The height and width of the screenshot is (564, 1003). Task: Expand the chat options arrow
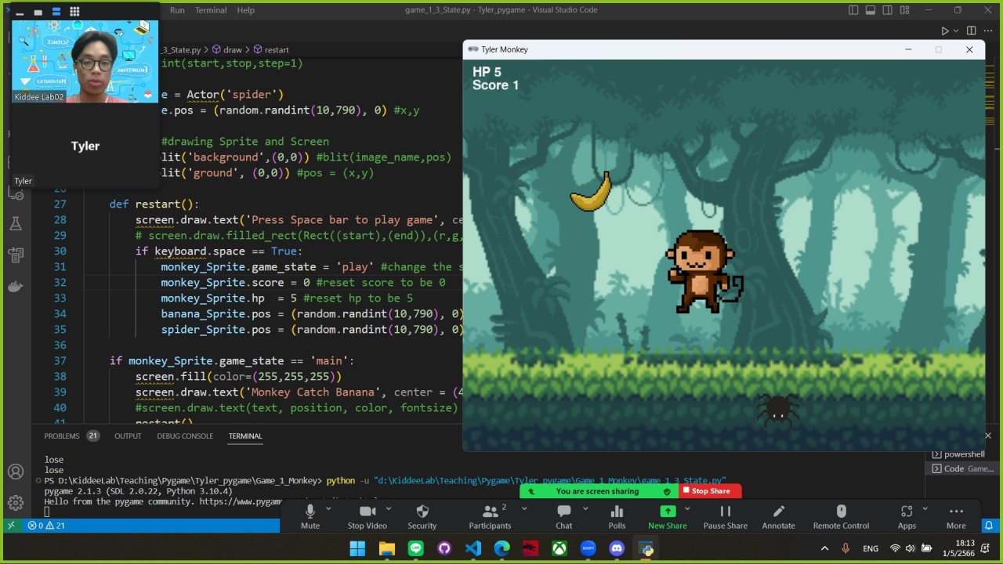click(587, 508)
